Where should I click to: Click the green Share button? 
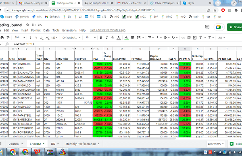pos(235,27)
